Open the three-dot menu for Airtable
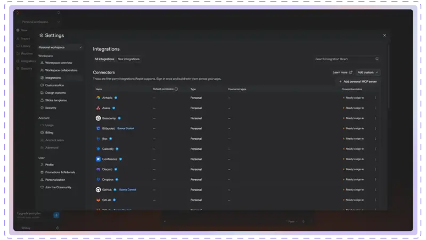 [375, 98]
